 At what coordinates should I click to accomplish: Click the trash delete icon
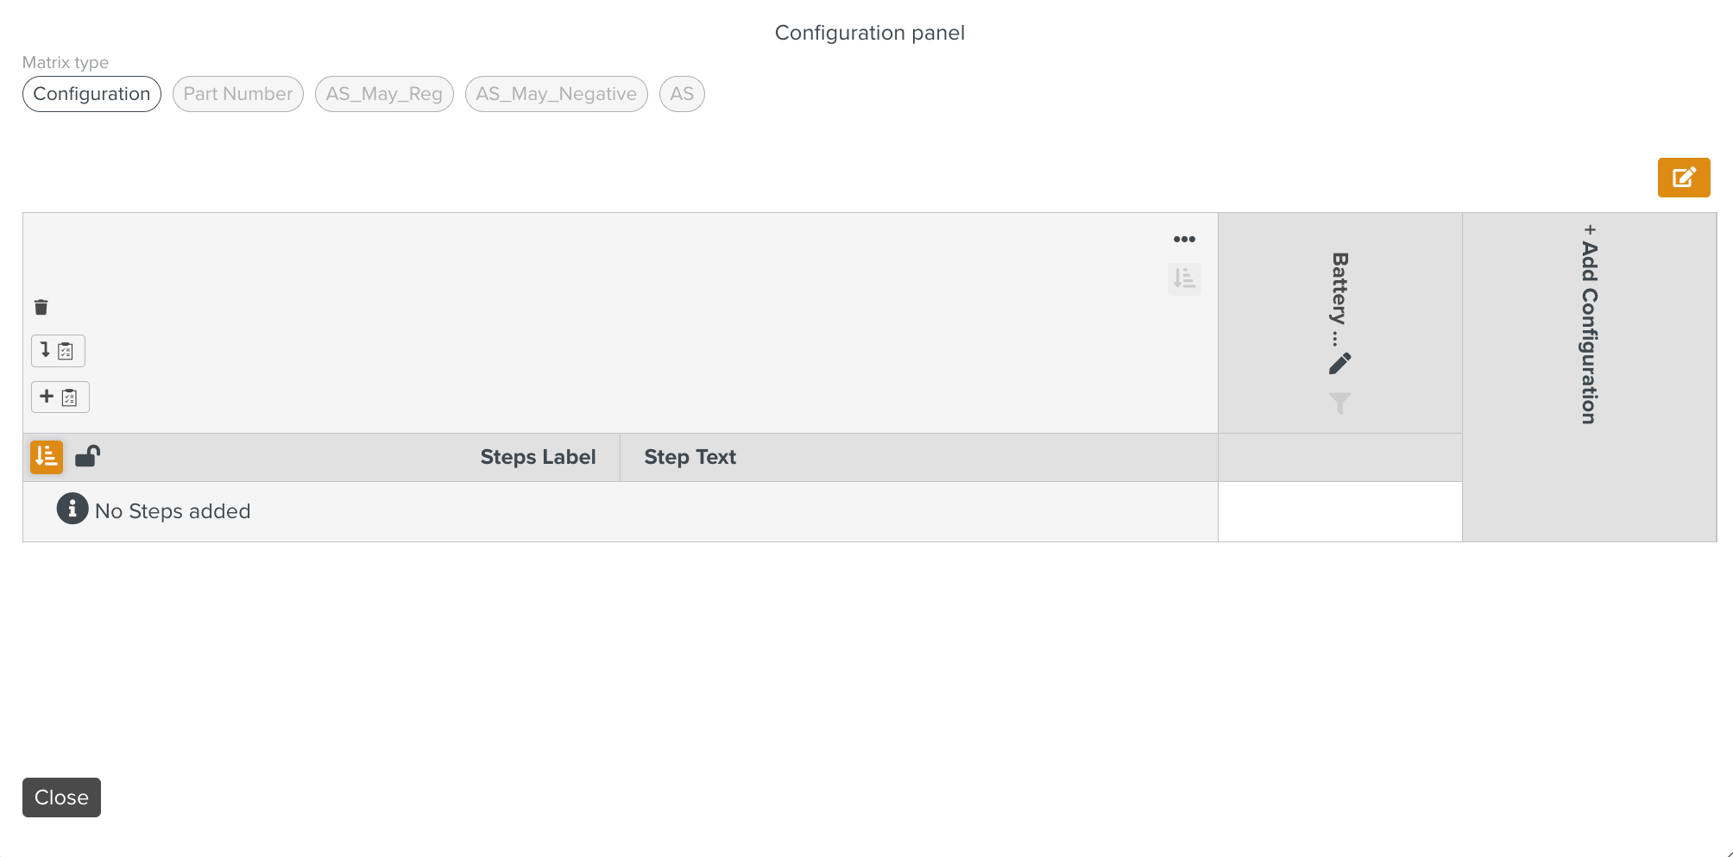pos(41,307)
